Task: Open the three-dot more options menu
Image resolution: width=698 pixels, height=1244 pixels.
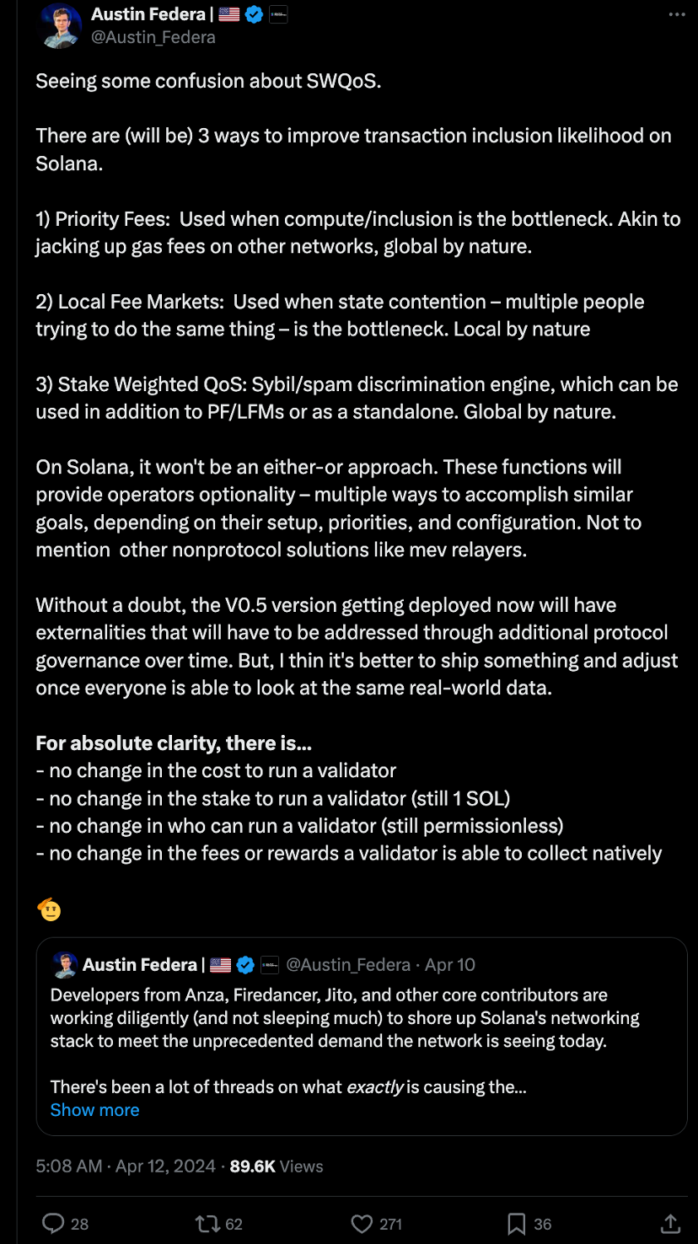Action: (x=677, y=15)
